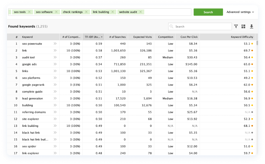
Task: Click the filter funnel icon
Action: pyautogui.click(x=236, y=26)
